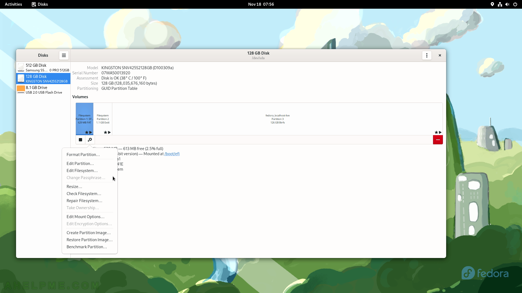
Task: Unmount the selected partition with the stop button
Action: point(80,140)
